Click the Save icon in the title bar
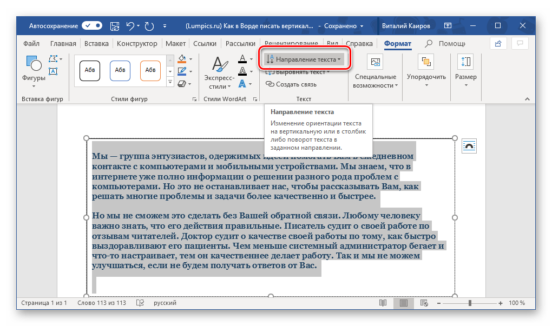This screenshot has height=326, width=552. tap(114, 25)
